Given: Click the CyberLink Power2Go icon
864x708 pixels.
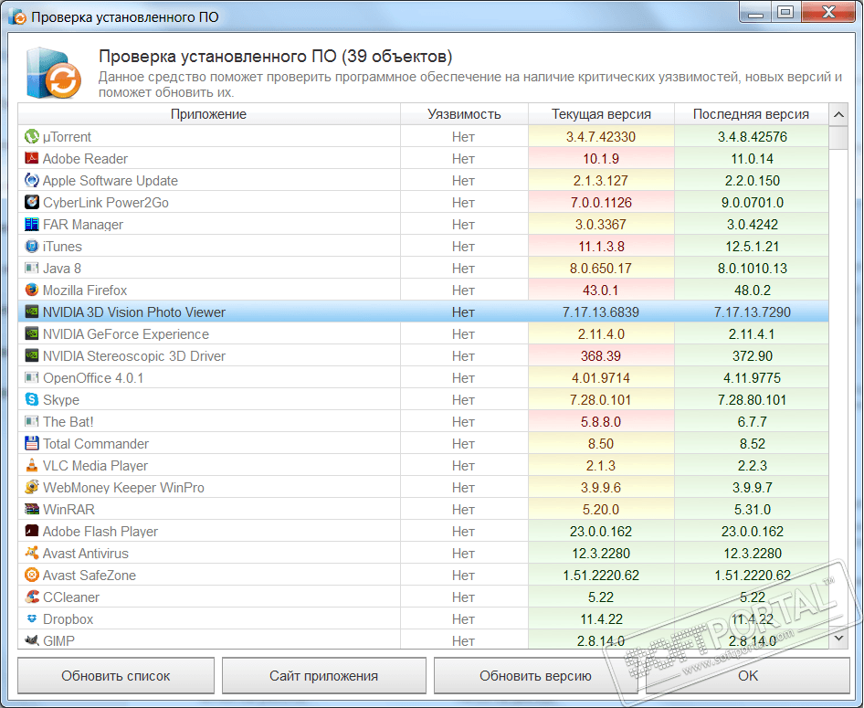Looking at the screenshot, I should (x=32, y=202).
